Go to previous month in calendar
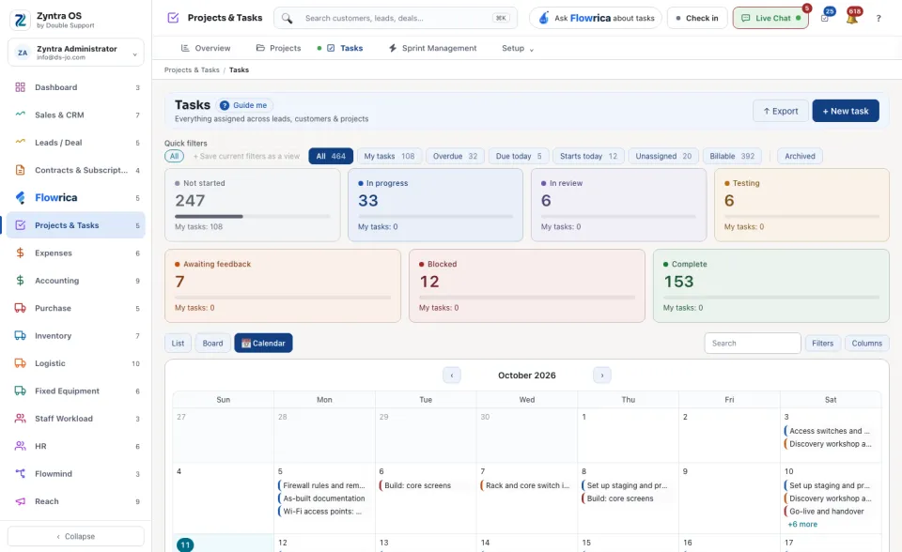The height and width of the screenshot is (552, 902). (x=452, y=376)
